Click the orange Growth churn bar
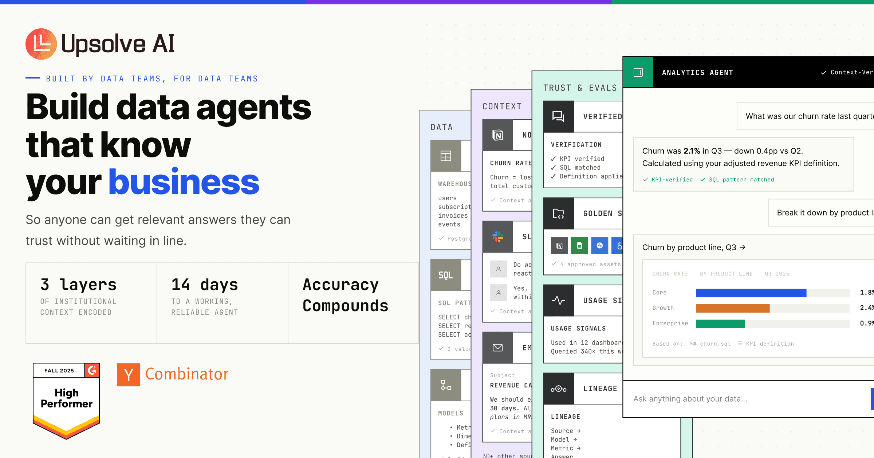 tap(733, 308)
